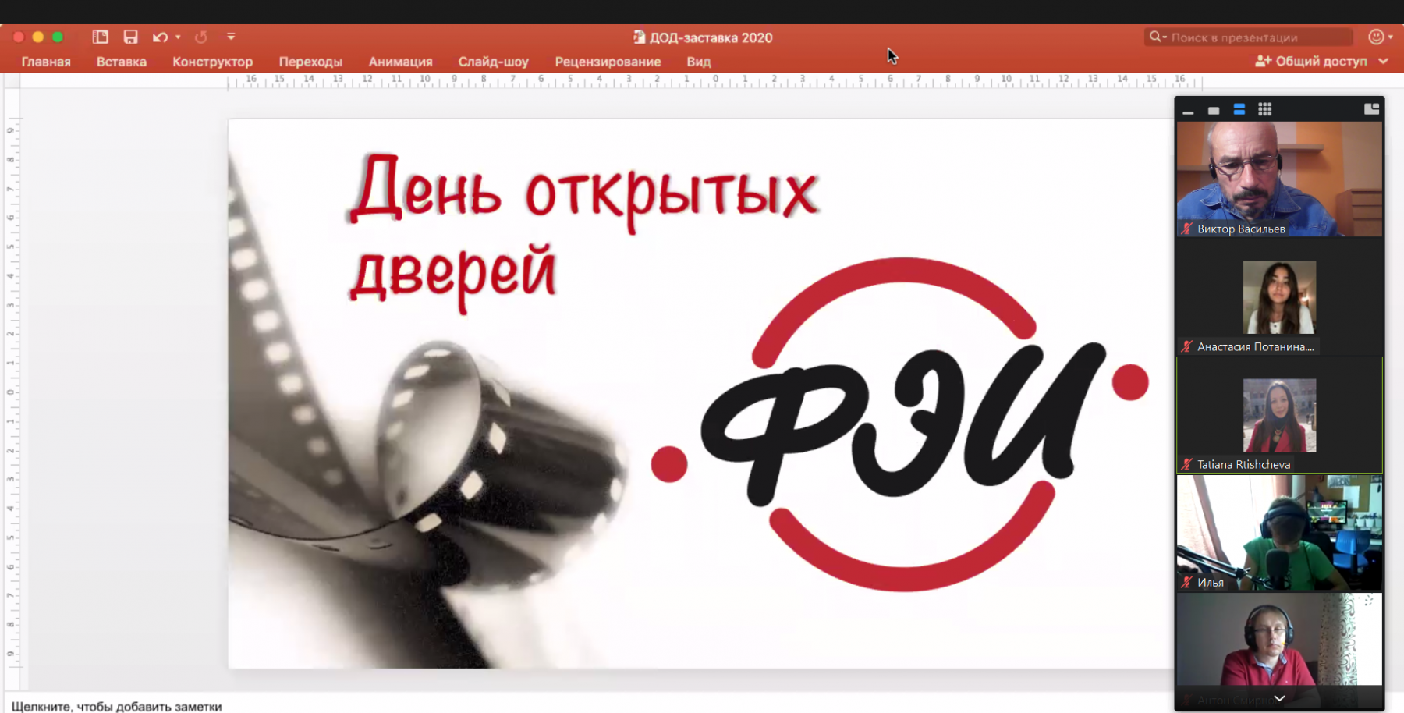This screenshot has height=713, width=1404.
Task: Click the muted mic icon beside Илья
Action: [x=1187, y=582]
